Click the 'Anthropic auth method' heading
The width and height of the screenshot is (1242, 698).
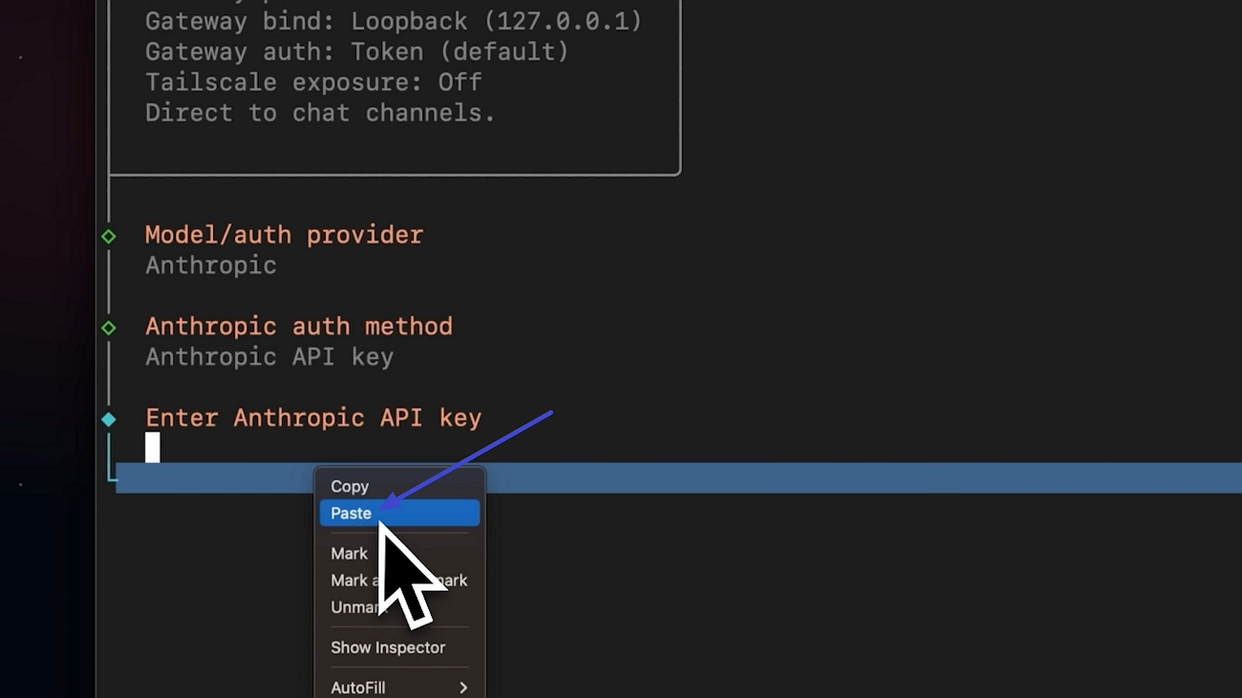(299, 327)
